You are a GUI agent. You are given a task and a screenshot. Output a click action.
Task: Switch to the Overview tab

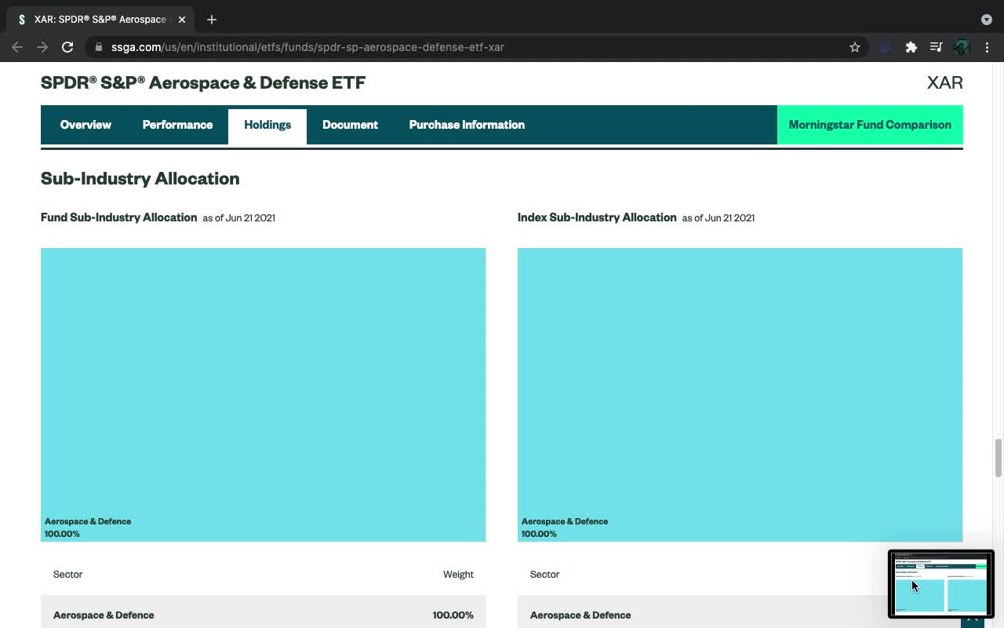[85, 125]
